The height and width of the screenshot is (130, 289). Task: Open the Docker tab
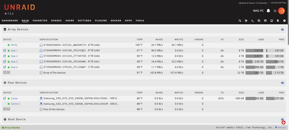coord(116,20)
